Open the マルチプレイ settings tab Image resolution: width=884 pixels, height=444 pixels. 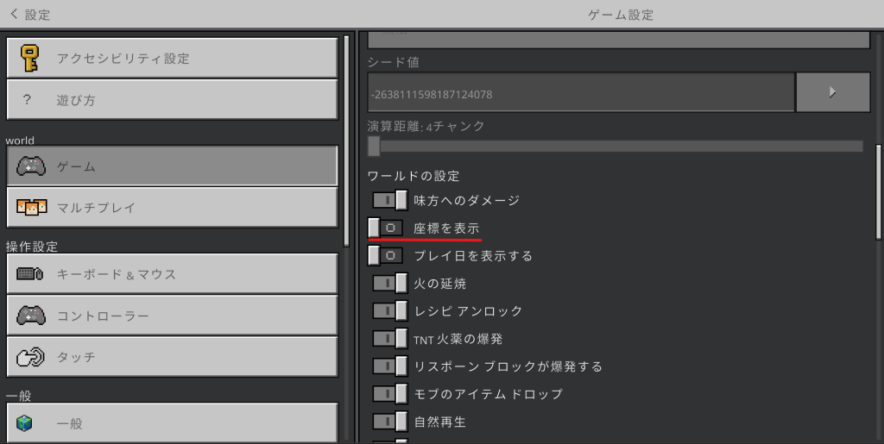pyautogui.click(x=172, y=208)
